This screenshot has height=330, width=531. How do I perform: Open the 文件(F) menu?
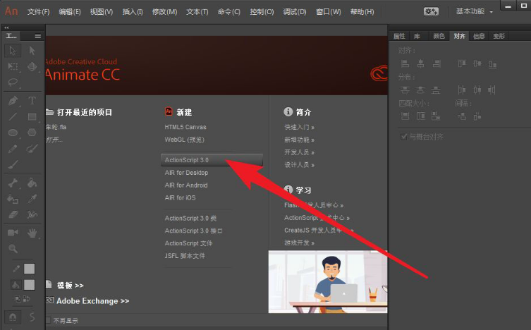pos(38,12)
